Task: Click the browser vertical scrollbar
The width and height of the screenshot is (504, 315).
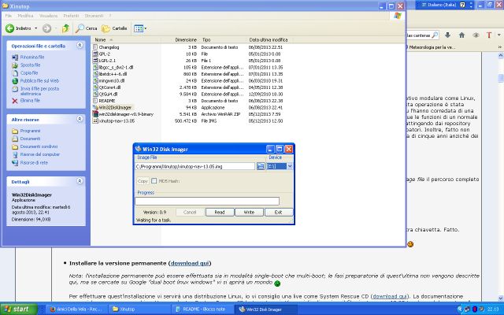Action: 501,176
